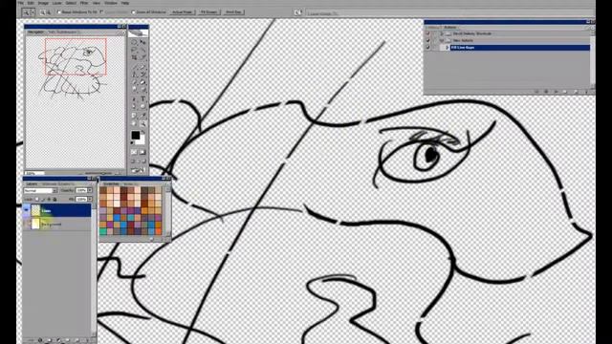Select the Clone Stamp tool

point(134,75)
